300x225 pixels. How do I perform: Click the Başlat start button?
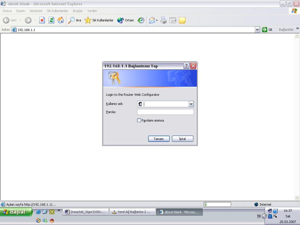pyautogui.click(x=16, y=212)
